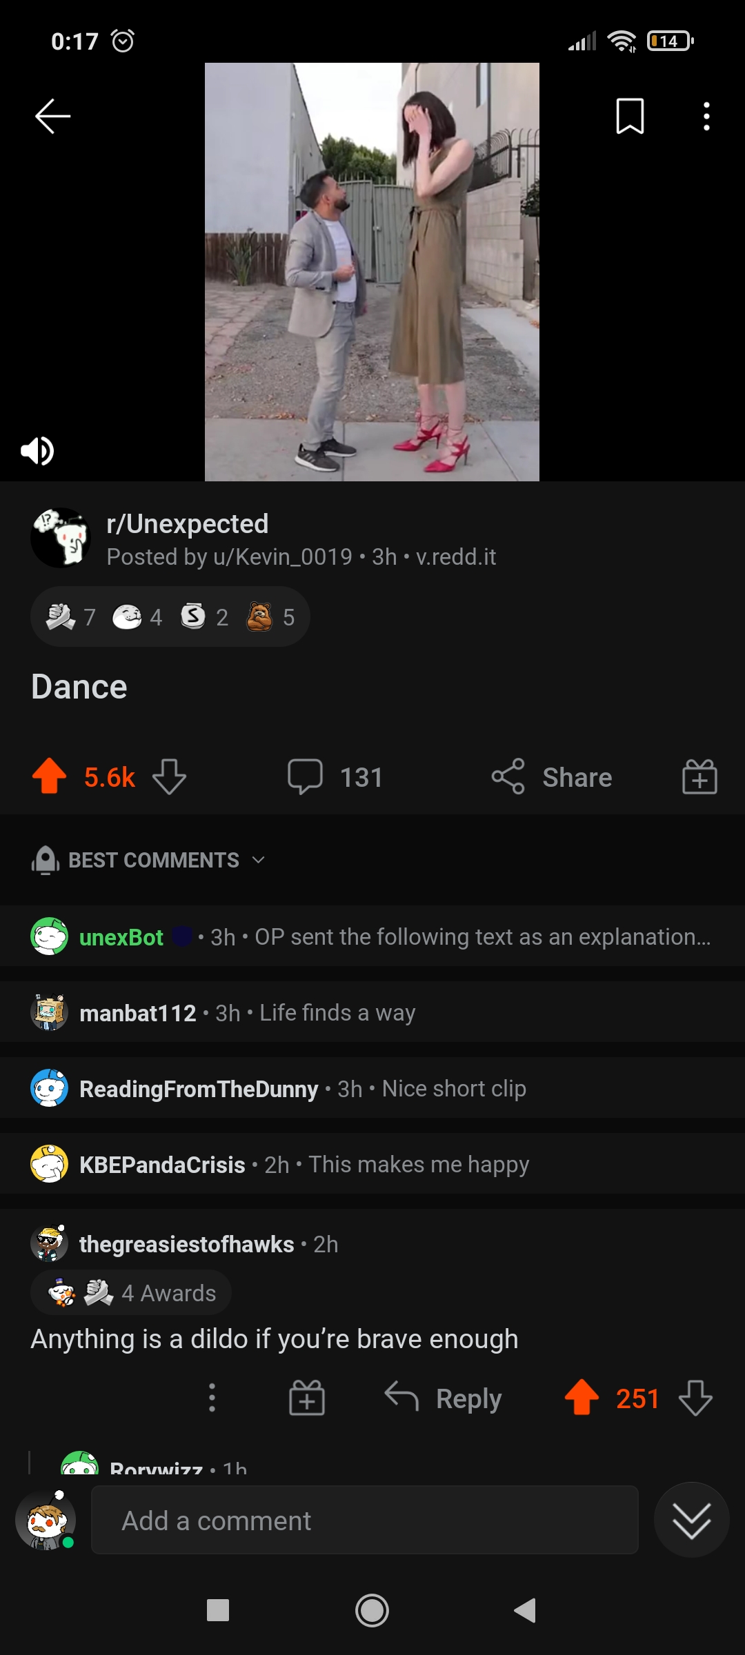Type in the Add a comment field
745x1655 pixels.
tap(364, 1521)
